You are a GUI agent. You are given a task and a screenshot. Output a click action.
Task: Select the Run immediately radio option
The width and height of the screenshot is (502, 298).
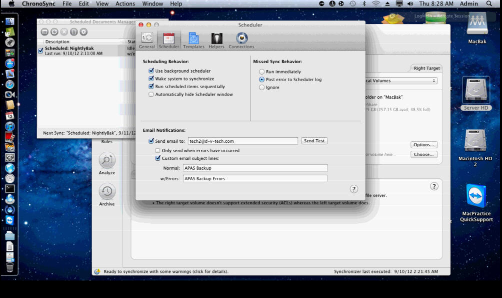(261, 72)
